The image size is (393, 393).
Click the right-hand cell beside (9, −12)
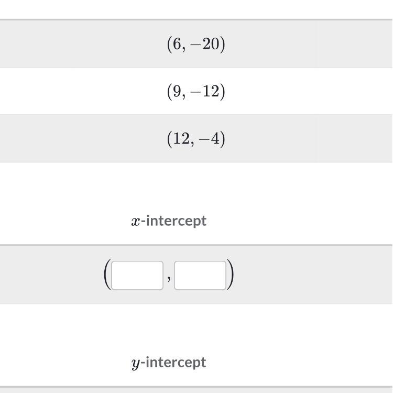[x=354, y=92]
